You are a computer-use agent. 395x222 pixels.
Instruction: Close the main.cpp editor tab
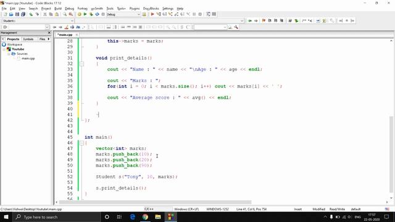77,35
